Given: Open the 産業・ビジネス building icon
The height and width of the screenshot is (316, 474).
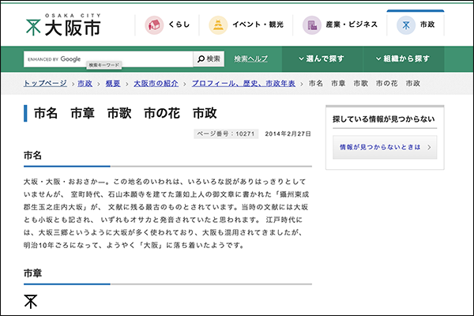Looking at the screenshot, I should (312, 25).
